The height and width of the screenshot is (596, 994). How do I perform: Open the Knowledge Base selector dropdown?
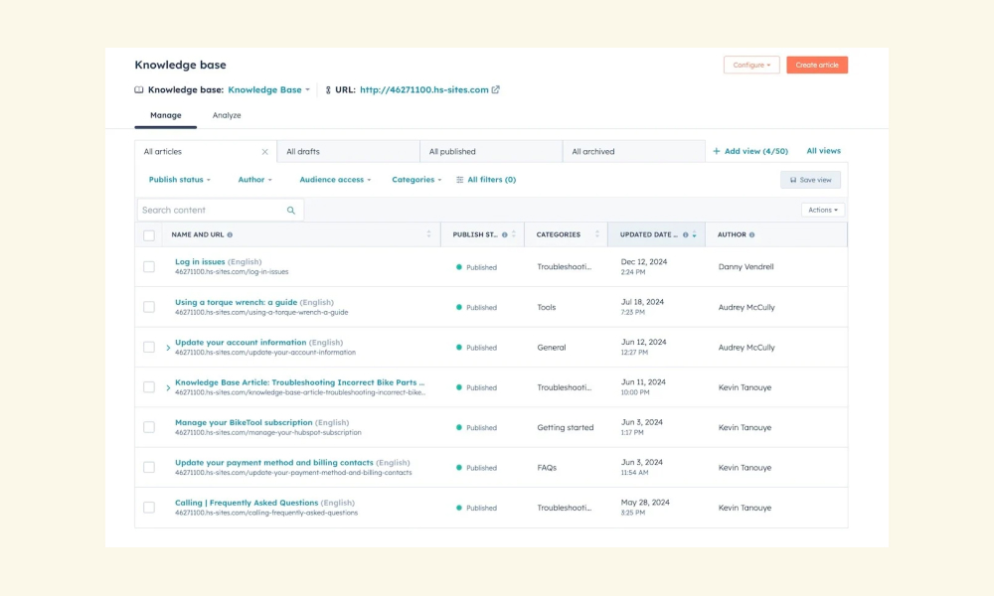(268, 90)
